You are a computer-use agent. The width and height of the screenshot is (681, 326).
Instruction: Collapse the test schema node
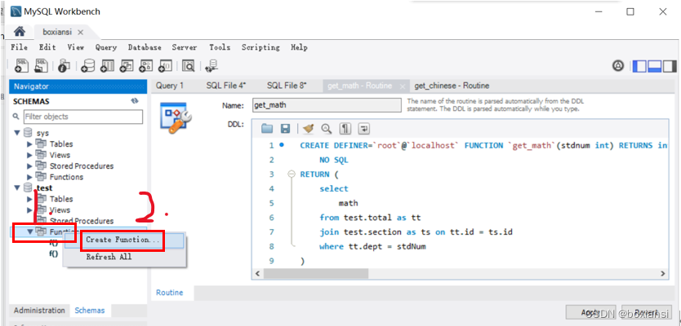18,187
